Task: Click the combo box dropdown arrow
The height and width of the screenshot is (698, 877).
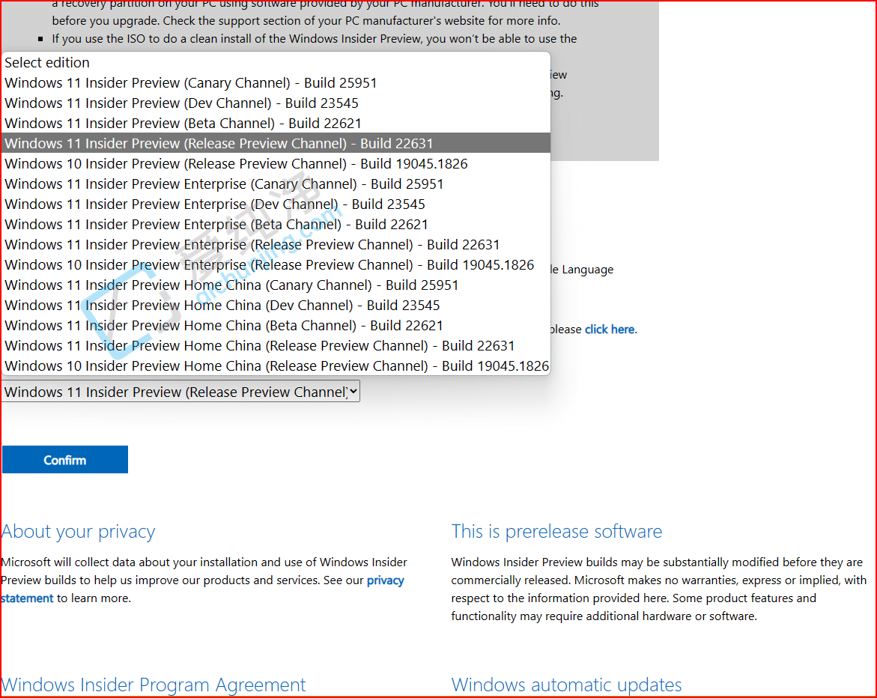Action: click(353, 391)
